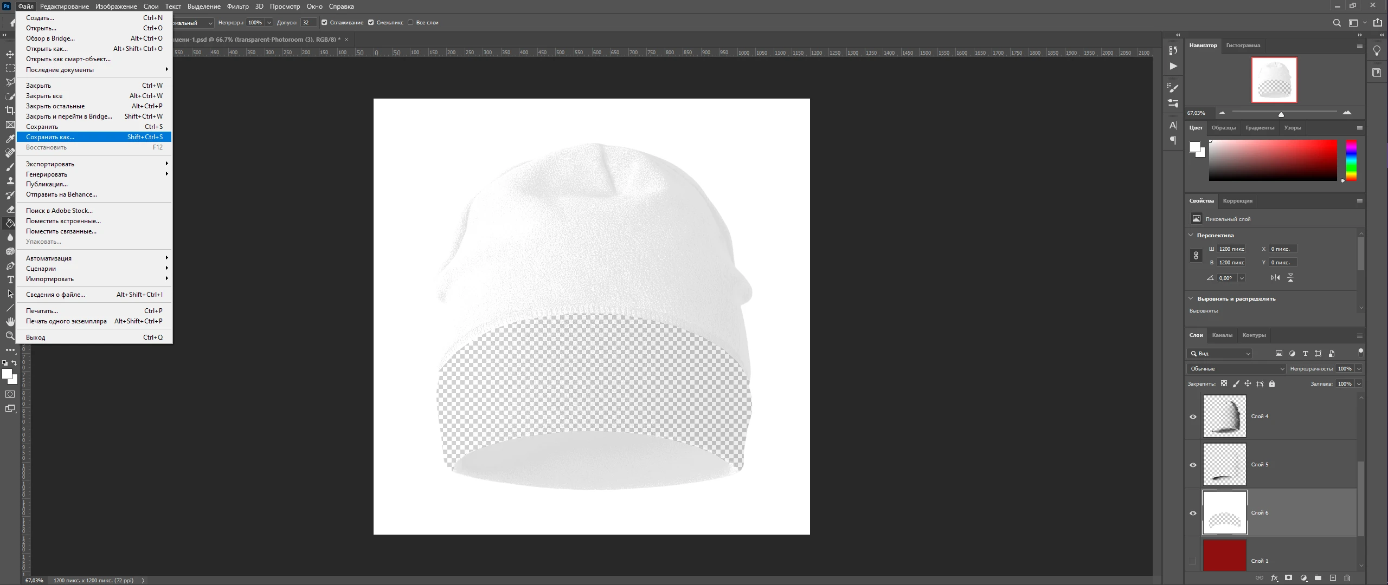Delete layer with trash icon
1388x585 pixels.
pos(1347,578)
